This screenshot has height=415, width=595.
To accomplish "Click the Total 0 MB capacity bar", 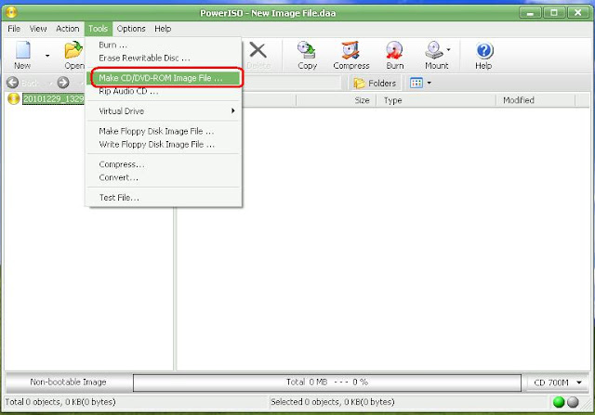I will pos(327,382).
